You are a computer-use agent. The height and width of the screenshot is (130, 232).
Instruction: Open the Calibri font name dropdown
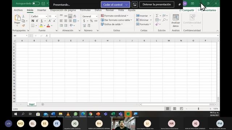click(46, 16)
